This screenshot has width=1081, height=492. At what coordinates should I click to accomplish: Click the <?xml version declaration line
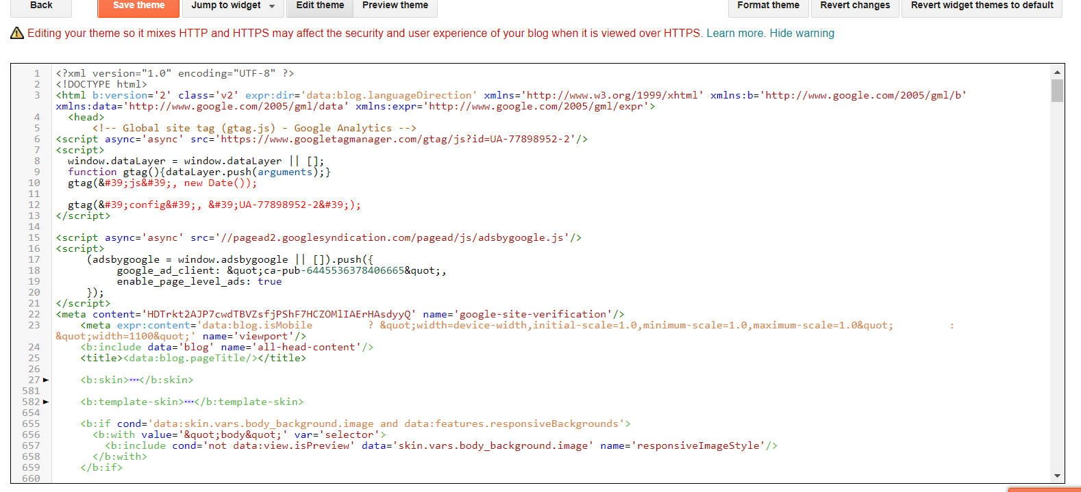175,73
